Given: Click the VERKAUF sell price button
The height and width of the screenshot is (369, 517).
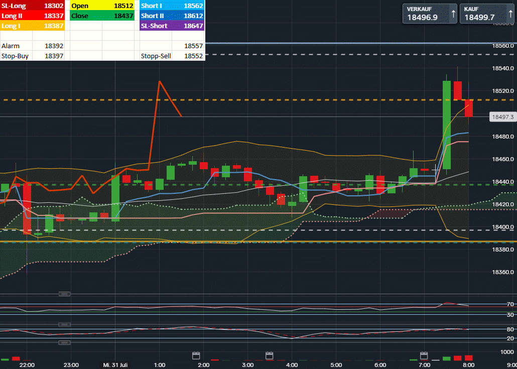Looking at the screenshot, I should [x=425, y=14].
